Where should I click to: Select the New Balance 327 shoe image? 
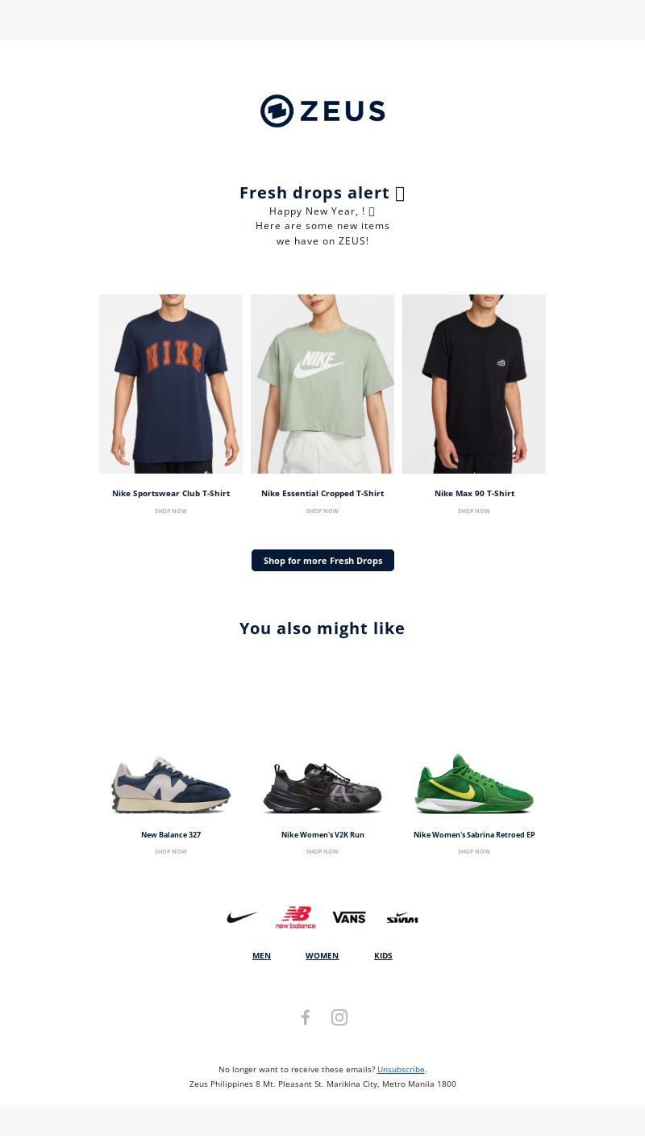(x=171, y=784)
